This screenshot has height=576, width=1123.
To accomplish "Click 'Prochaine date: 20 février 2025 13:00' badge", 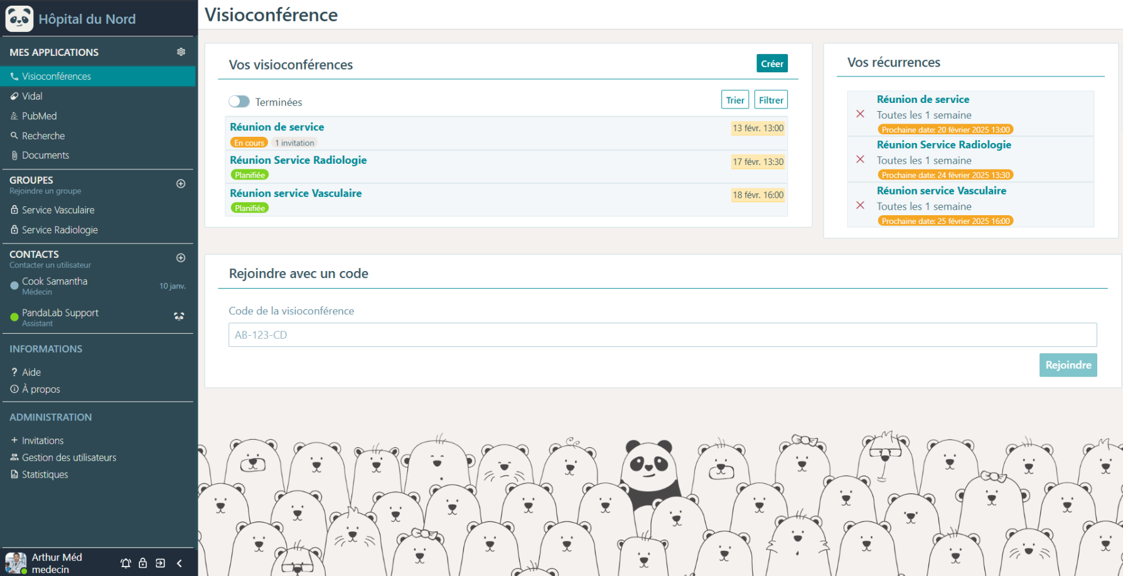I will 945,130.
